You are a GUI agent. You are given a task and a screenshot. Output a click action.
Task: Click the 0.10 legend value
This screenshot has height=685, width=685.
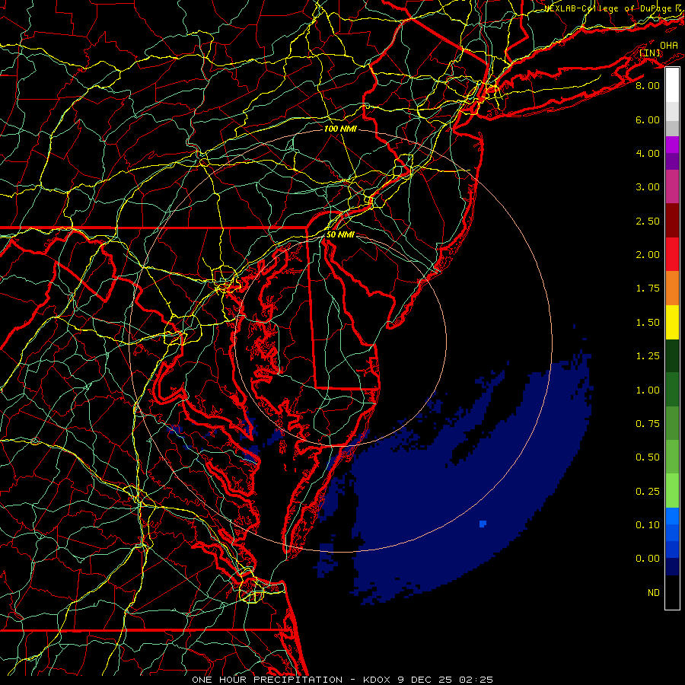point(648,525)
